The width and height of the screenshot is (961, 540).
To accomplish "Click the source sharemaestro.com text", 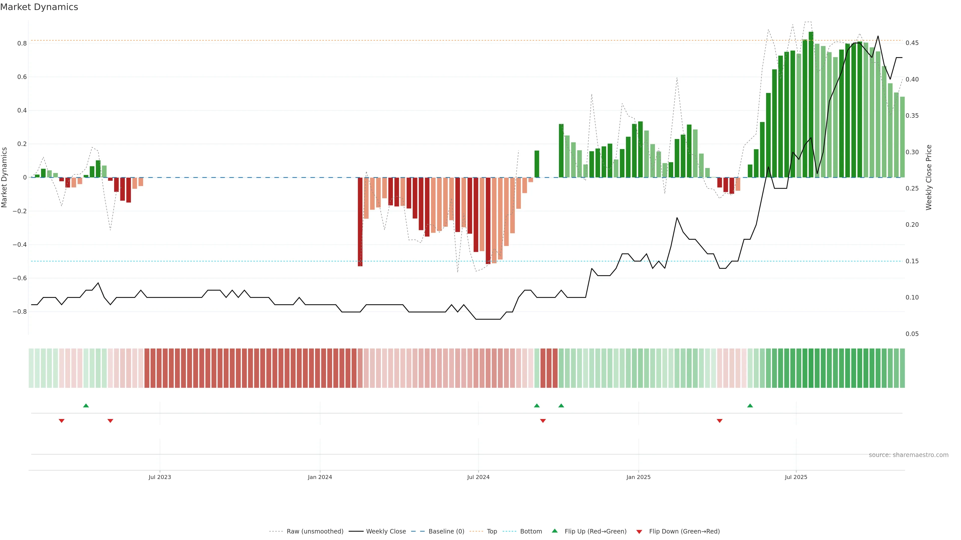I will [x=908, y=455].
